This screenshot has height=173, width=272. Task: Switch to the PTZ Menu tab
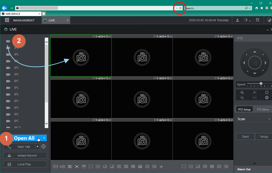[x=263, y=110]
